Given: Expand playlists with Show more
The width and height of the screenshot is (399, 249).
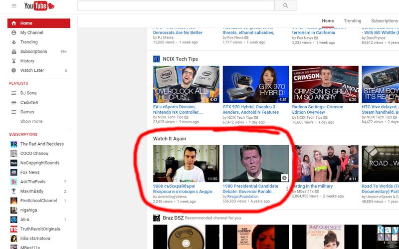Looking at the screenshot, I should (x=31, y=121).
